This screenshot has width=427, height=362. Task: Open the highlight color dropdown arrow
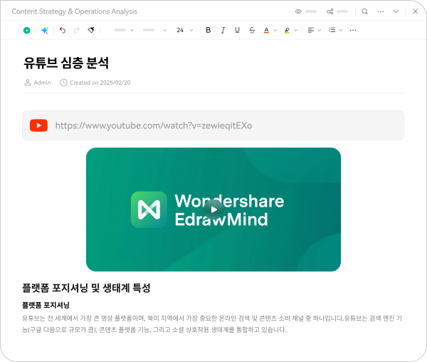[x=296, y=30]
